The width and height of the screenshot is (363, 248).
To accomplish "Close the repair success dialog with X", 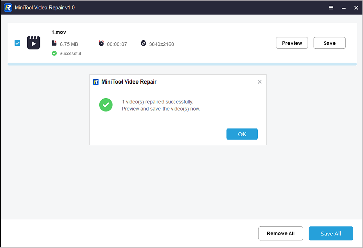I will coord(260,82).
